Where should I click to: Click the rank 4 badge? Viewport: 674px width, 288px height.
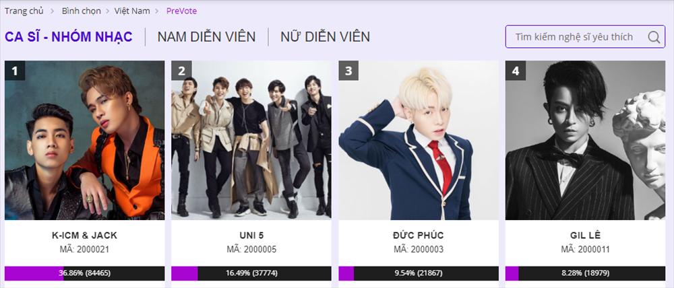click(516, 71)
